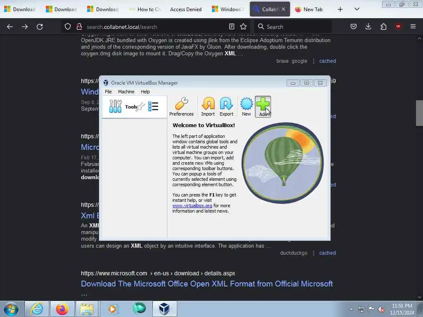Switch to the How to Cr tab
Image resolution: width=423 pixels, height=317 pixels.
click(145, 9)
